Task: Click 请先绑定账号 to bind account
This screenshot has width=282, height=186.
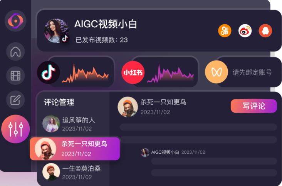Action: point(252,72)
